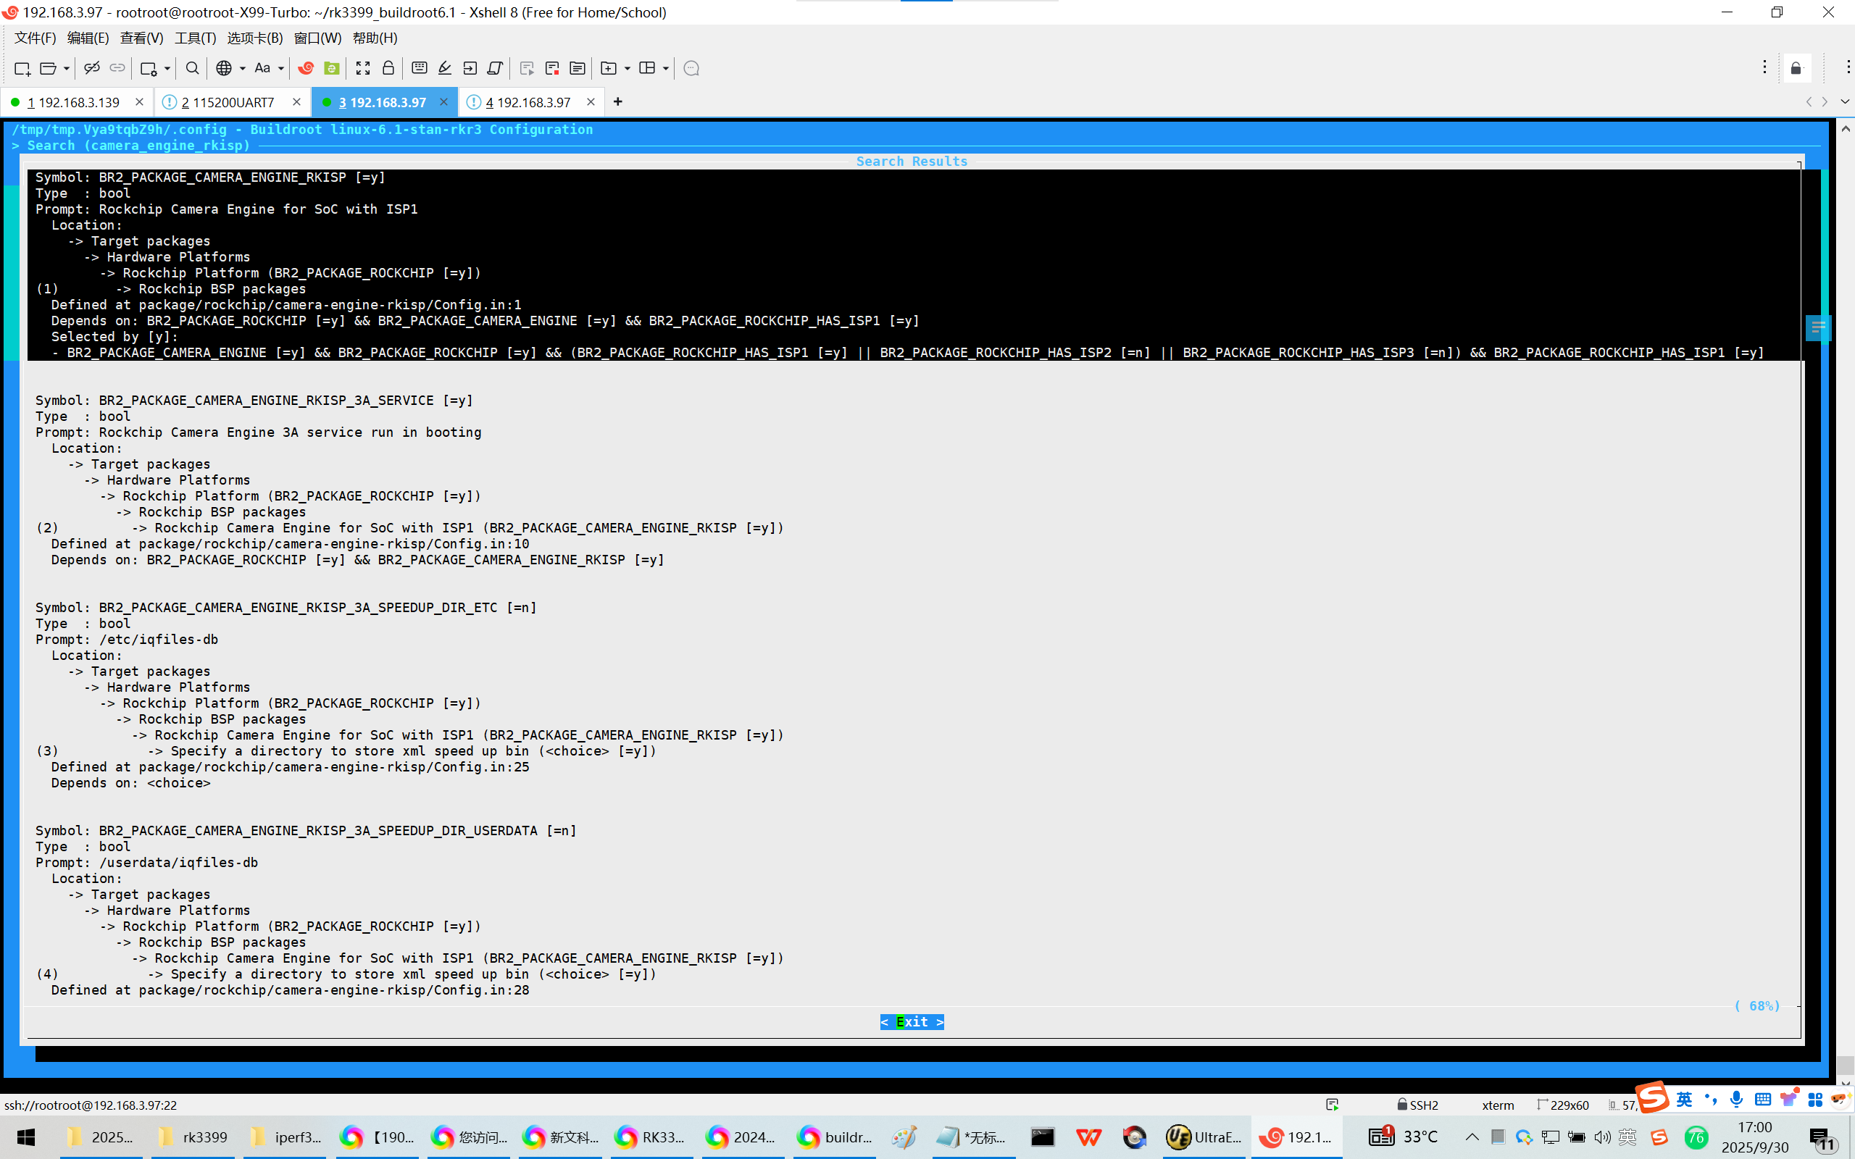The image size is (1855, 1159).
Task: Toggle the microphone in IME toolbar
Action: coord(1737,1100)
